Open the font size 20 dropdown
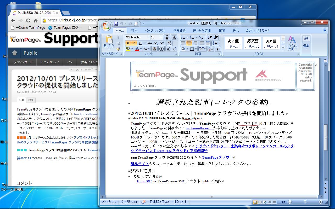335x209 pixels. 161,37
